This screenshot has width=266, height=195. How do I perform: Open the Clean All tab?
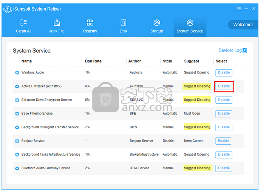[23, 26]
